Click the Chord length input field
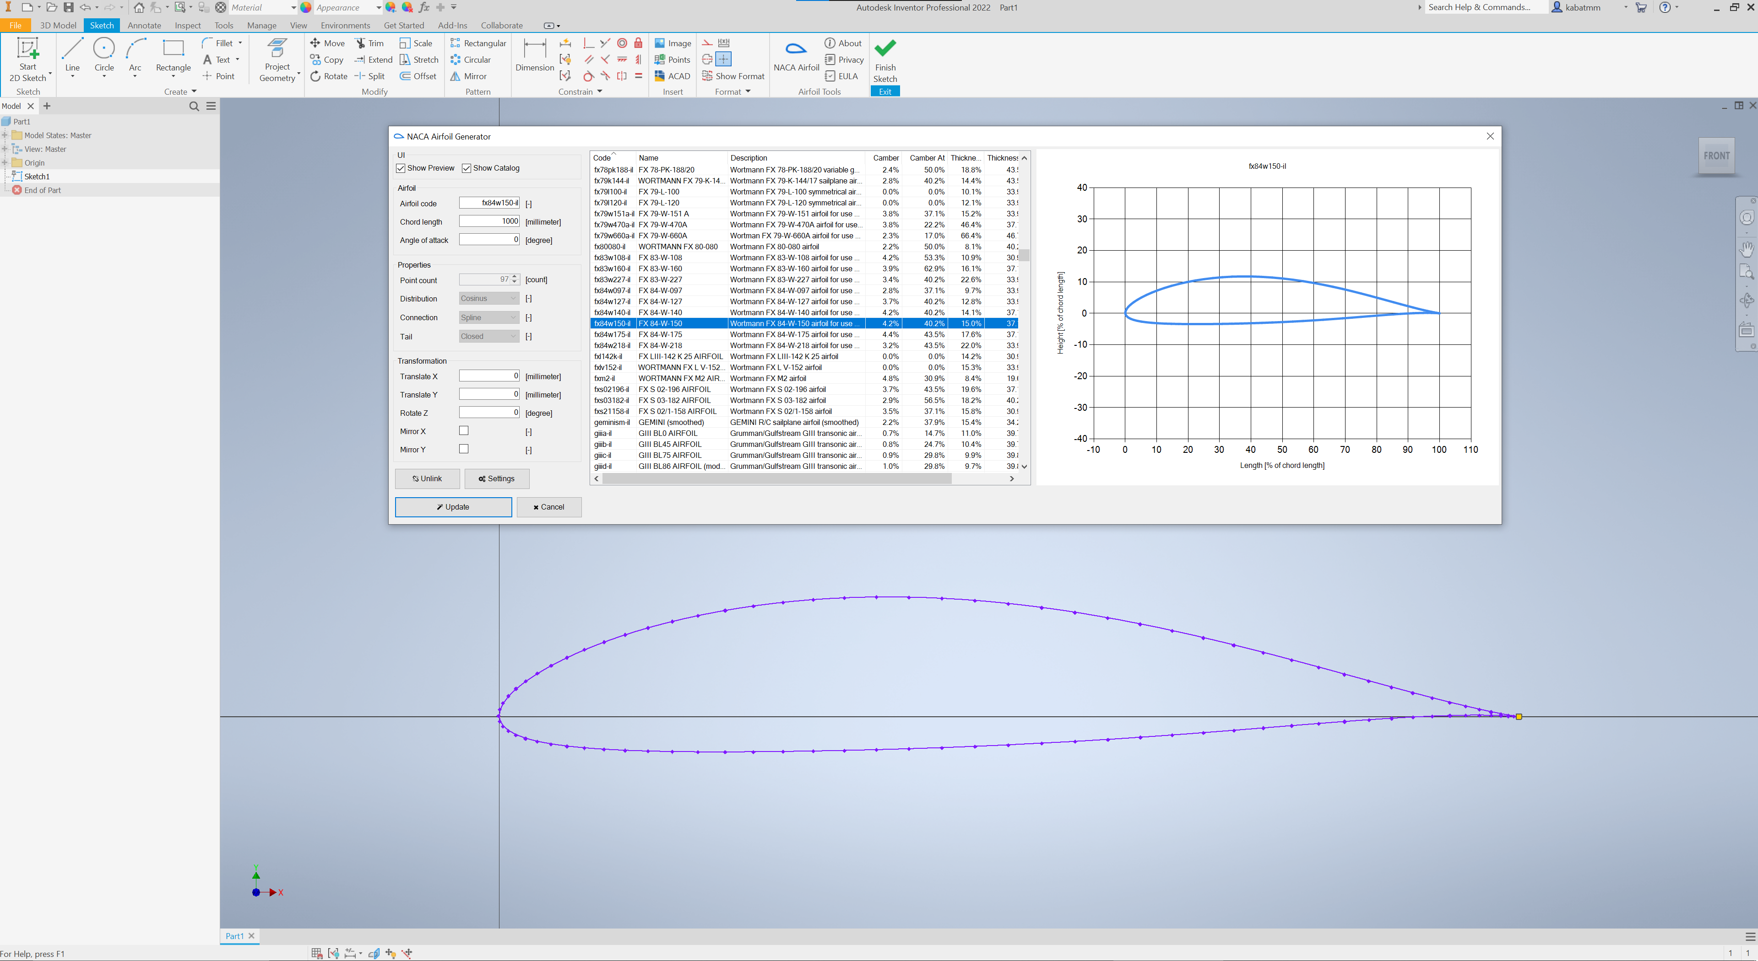1758x961 pixels. click(x=488, y=222)
